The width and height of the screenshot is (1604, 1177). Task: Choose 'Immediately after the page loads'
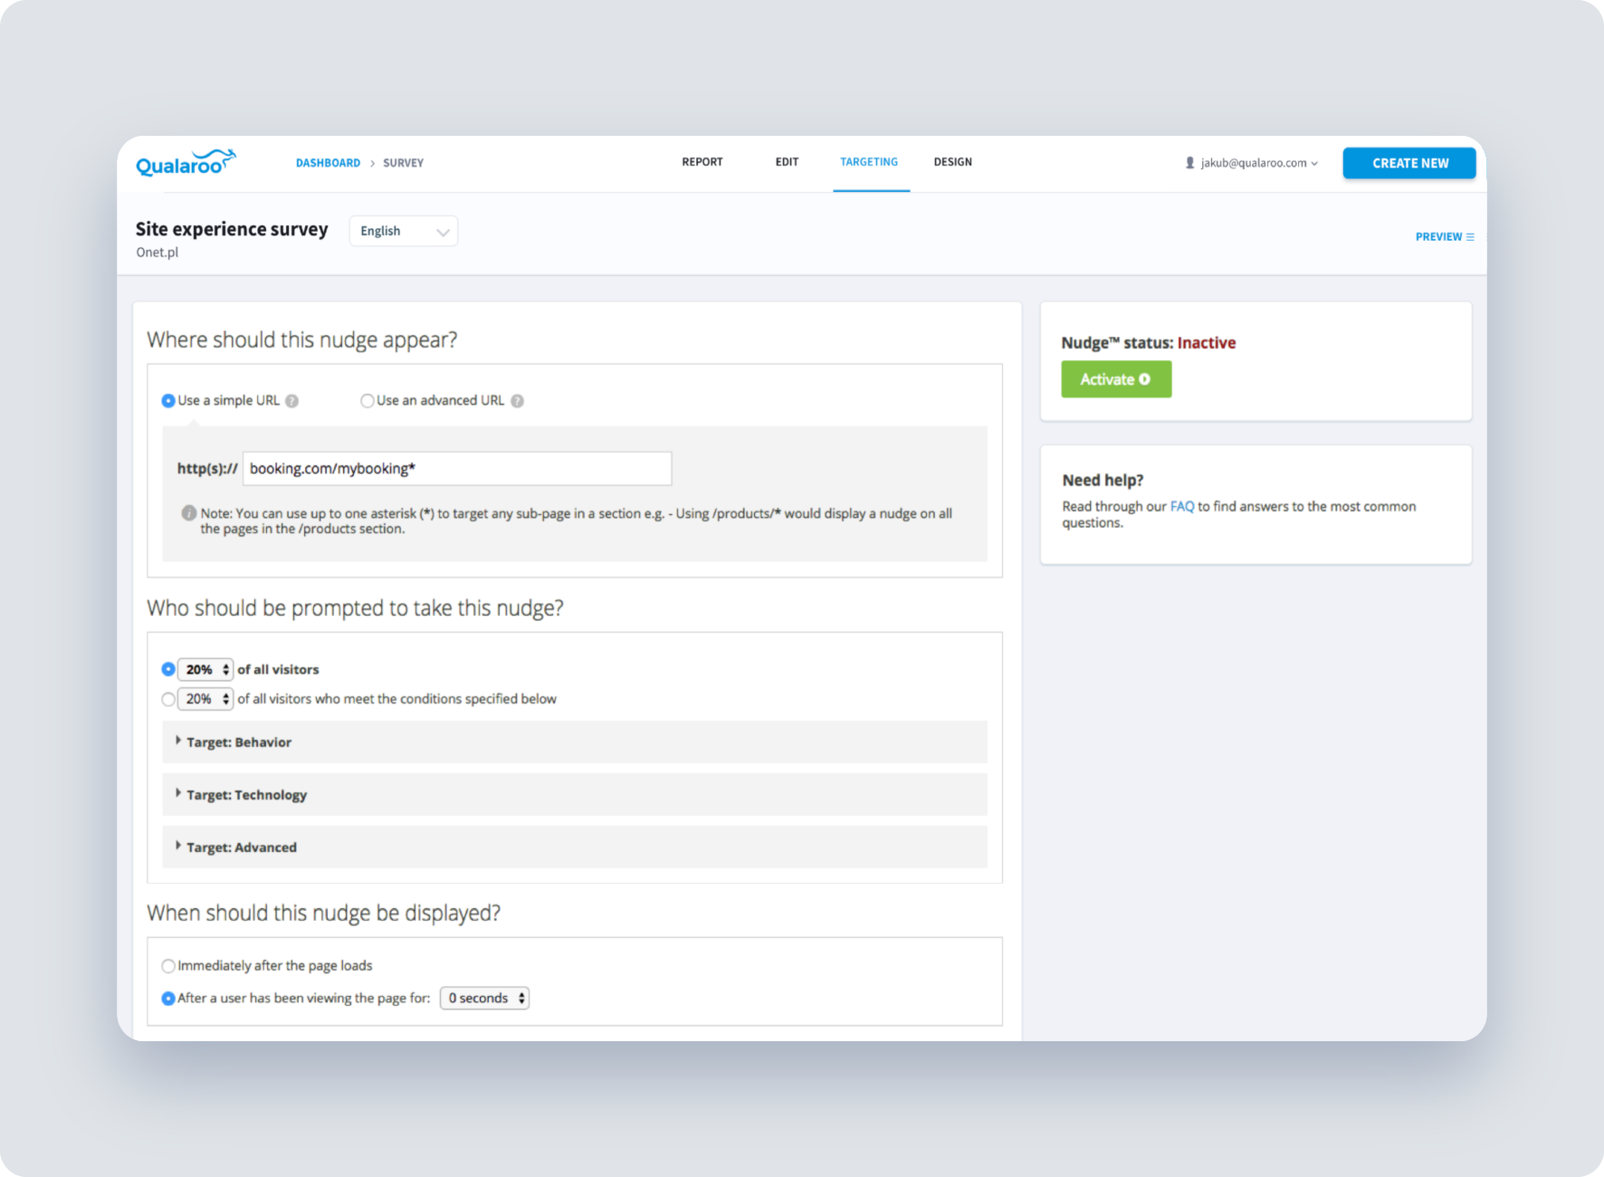(168, 965)
